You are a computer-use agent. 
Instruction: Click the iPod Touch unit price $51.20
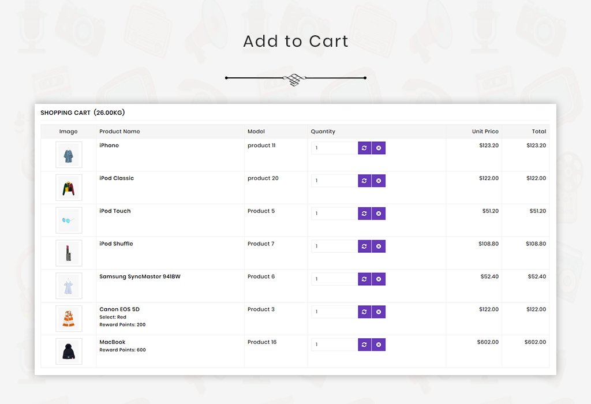click(491, 211)
